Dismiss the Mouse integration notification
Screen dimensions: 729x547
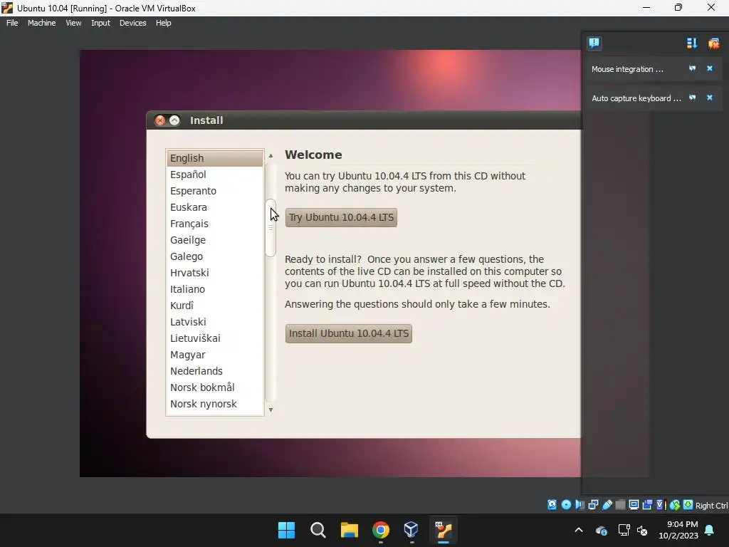(710, 68)
